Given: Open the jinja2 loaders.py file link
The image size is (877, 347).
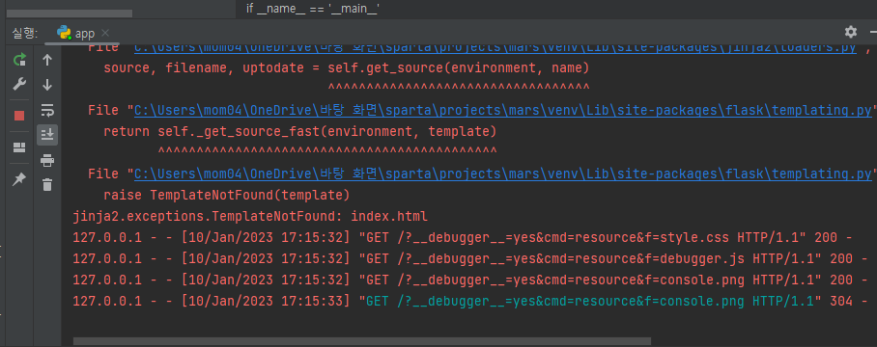Looking at the screenshot, I should [x=495, y=47].
